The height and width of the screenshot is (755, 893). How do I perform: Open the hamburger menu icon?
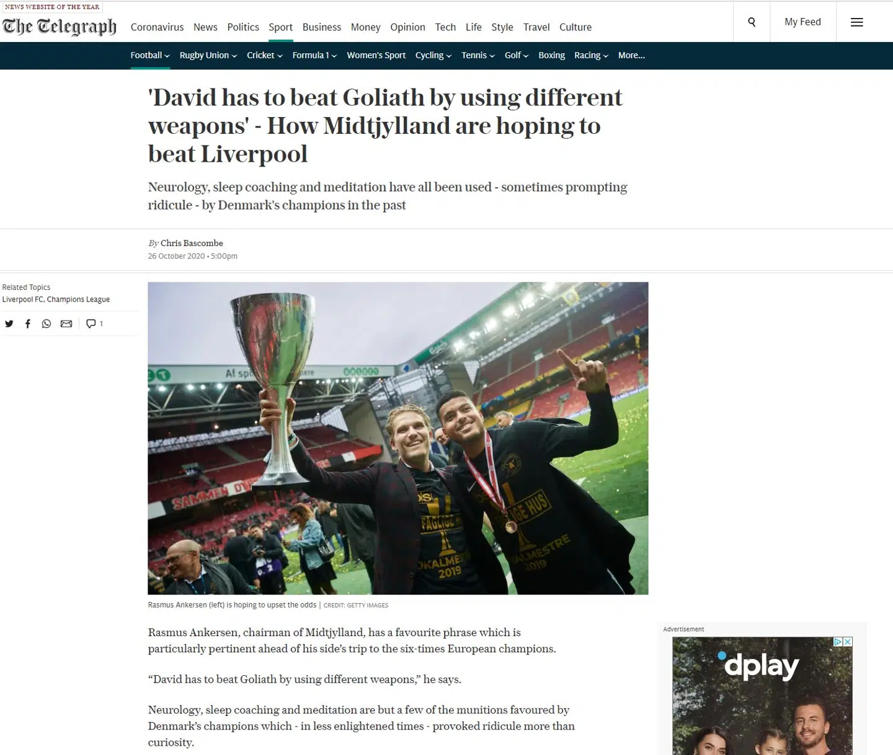tap(856, 22)
